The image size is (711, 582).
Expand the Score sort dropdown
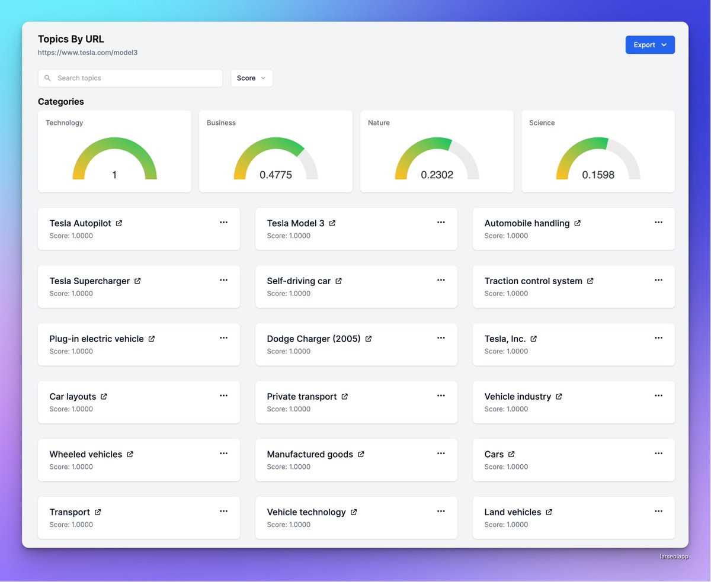pyautogui.click(x=252, y=78)
